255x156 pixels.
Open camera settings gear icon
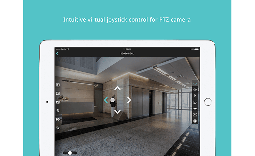click(58, 128)
